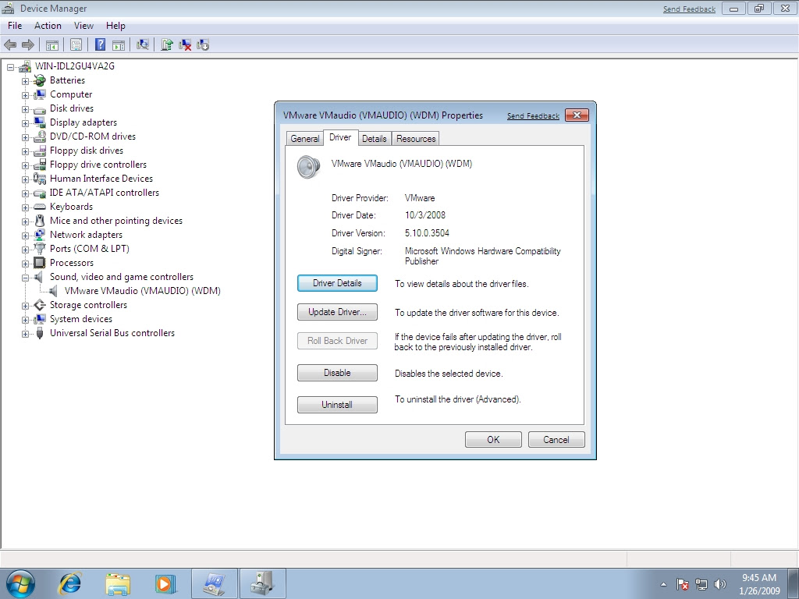This screenshot has height=599, width=799.
Task: Collapse the WIN-IDL2GU4VA2G root node
Action: click(x=10, y=67)
